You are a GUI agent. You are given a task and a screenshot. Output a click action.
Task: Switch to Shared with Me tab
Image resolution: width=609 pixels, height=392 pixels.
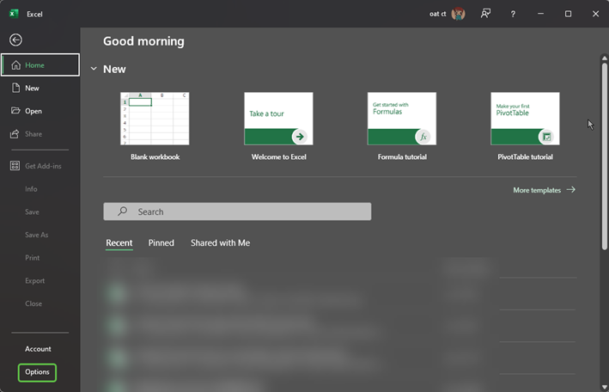click(220, 243)
